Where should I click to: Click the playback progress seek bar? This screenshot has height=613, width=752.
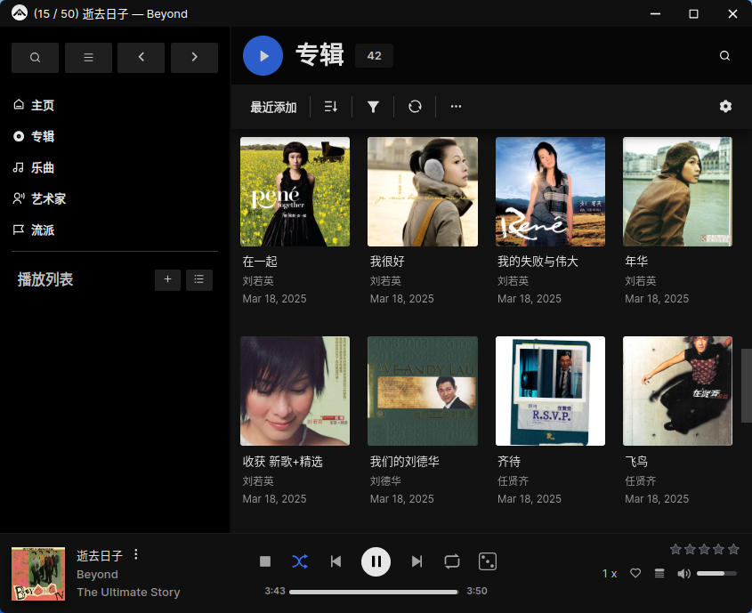(x=374, y=592)
